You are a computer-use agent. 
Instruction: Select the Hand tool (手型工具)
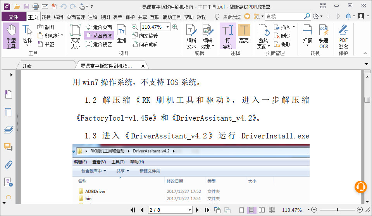click(x=11, y=36)
